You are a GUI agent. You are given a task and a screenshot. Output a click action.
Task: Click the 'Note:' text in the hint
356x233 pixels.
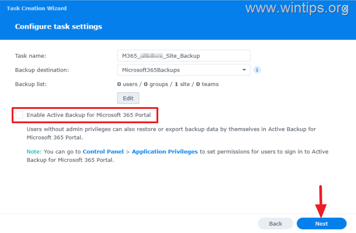click(x=34, y=151)
